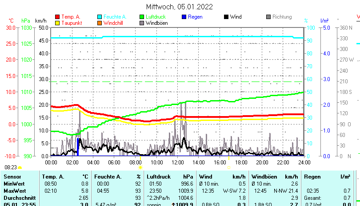The image size is (360, 206).
Task: Click the sunrise sun icon at 08:23
Action: [20, 168]
